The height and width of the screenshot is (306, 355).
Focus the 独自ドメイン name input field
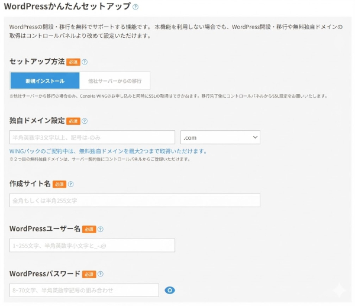92,137
